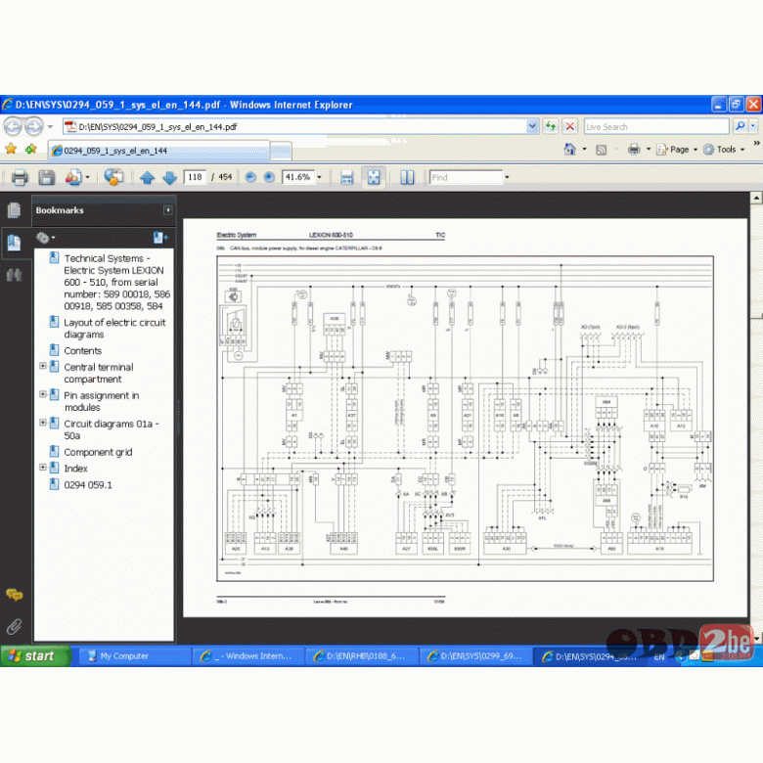Open the Print options dropdown arrow in the command bar
The height and width of the screenshot is (763, 763).
tap(649, 150)
